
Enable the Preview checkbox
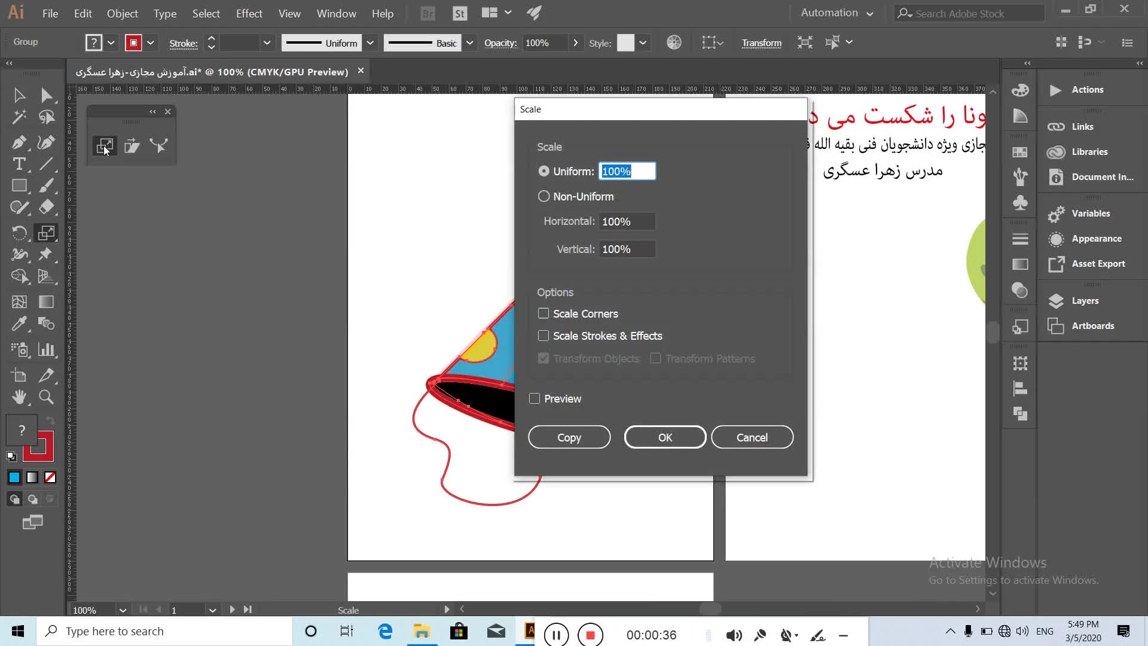(x=535, y=399)
